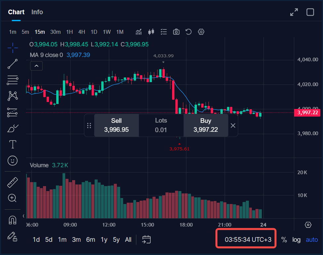This screenshot has height=255, width=323.
Task: Select the 1D timeframe
Action: pyautogui.click(x=94, y=32)
